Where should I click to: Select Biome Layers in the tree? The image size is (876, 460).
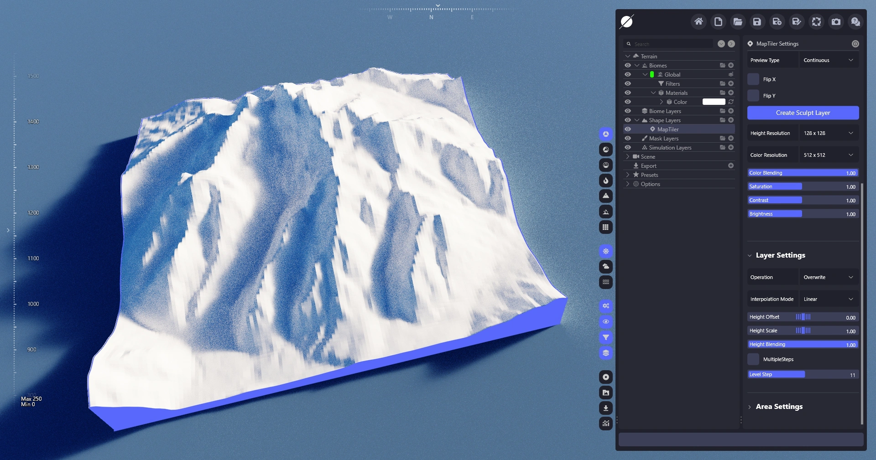(665, 111)
